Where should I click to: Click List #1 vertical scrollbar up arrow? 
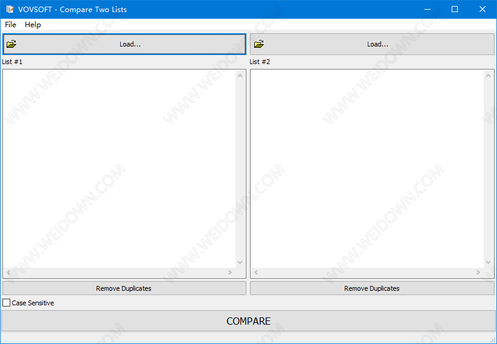point(240,76)
